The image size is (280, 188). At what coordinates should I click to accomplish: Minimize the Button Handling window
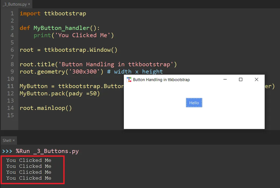point(225,79)
